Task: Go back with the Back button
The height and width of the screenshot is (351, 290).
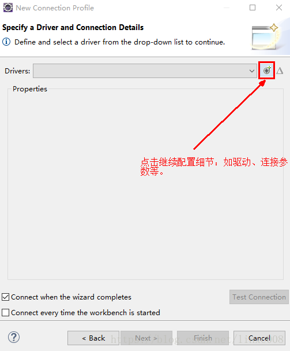Action: pyautogui.click(x=93, y=338)
